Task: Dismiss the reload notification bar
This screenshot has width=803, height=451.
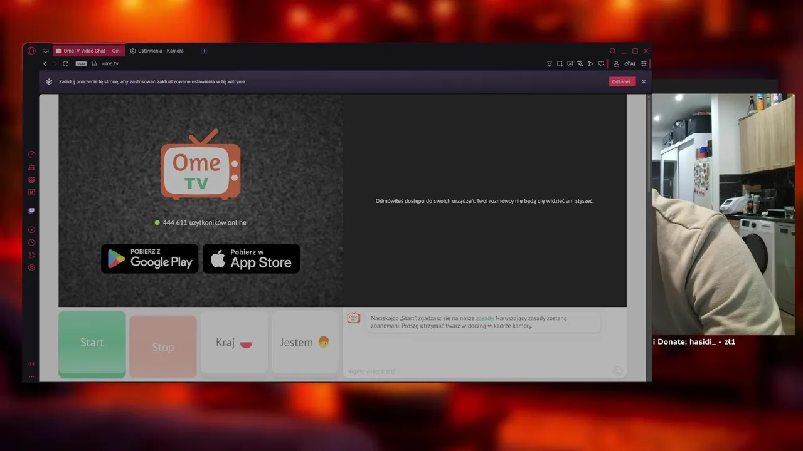Action: coord(644,81)
